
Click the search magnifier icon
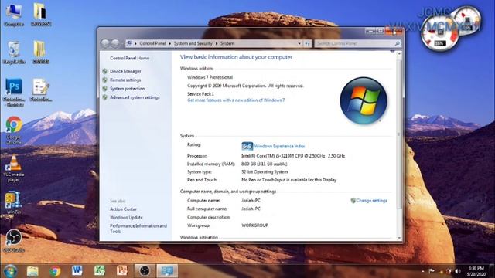tap(398, 43)
